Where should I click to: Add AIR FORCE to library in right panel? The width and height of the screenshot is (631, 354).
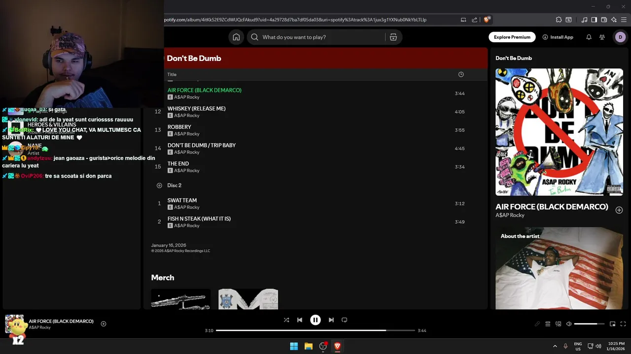(619, 210)
